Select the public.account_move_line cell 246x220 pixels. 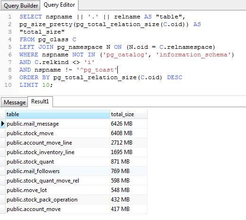(58, 143)
